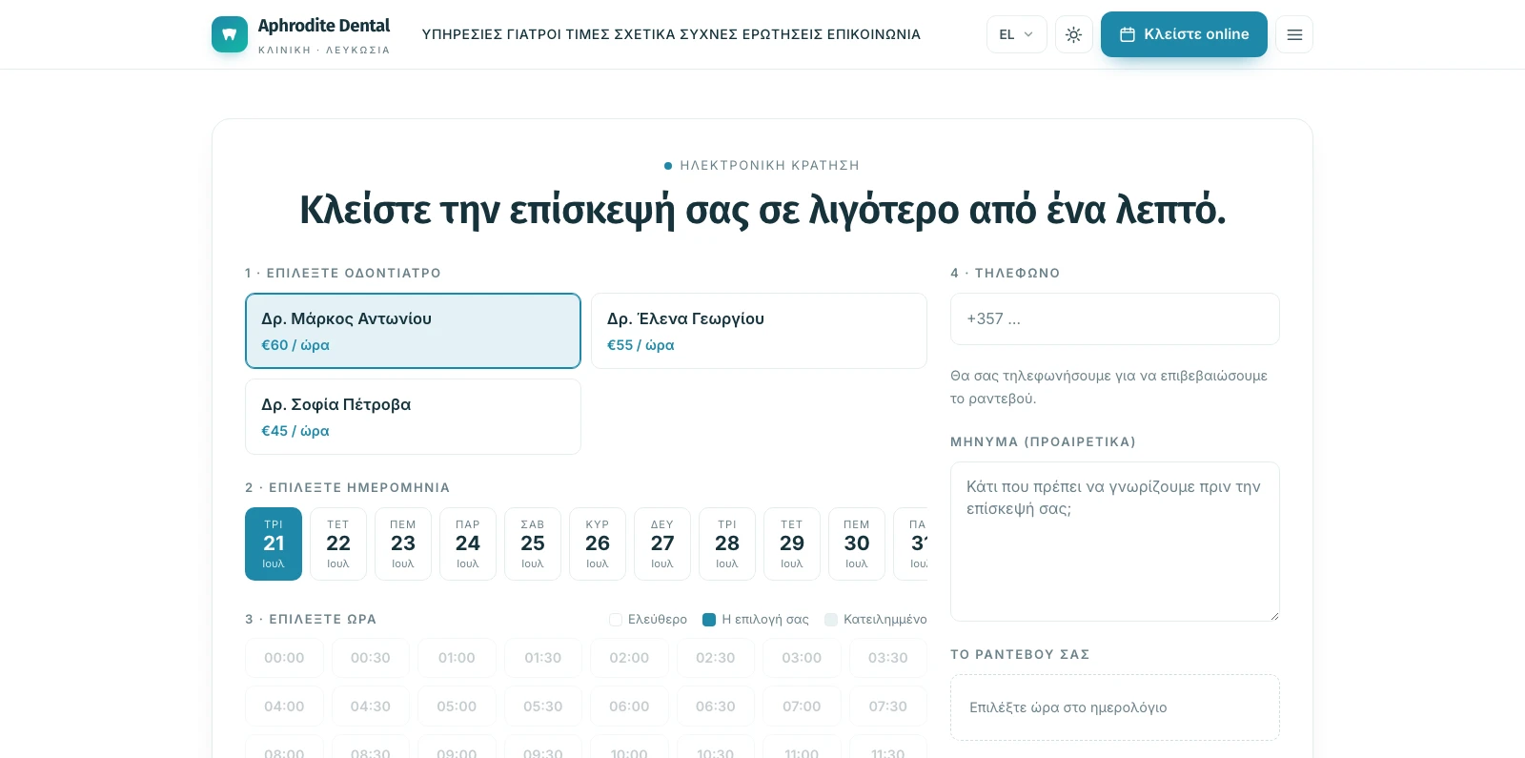1525x758 pixels.
Task: Choose the 04:30 time slot
Action: [371, 707]
